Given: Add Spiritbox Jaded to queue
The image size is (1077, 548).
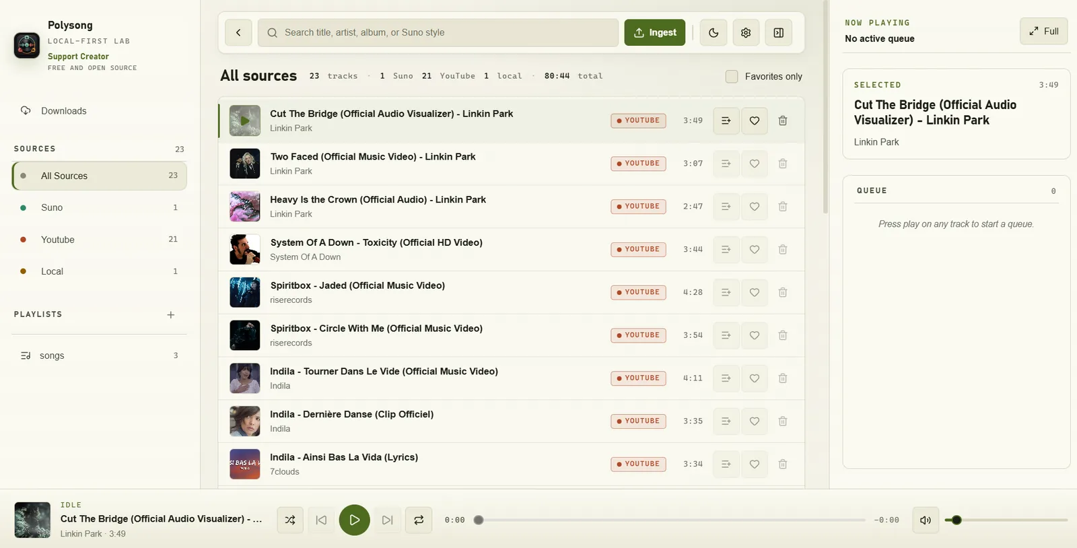Looking at the screenshot, I should (x=726, y=292).
